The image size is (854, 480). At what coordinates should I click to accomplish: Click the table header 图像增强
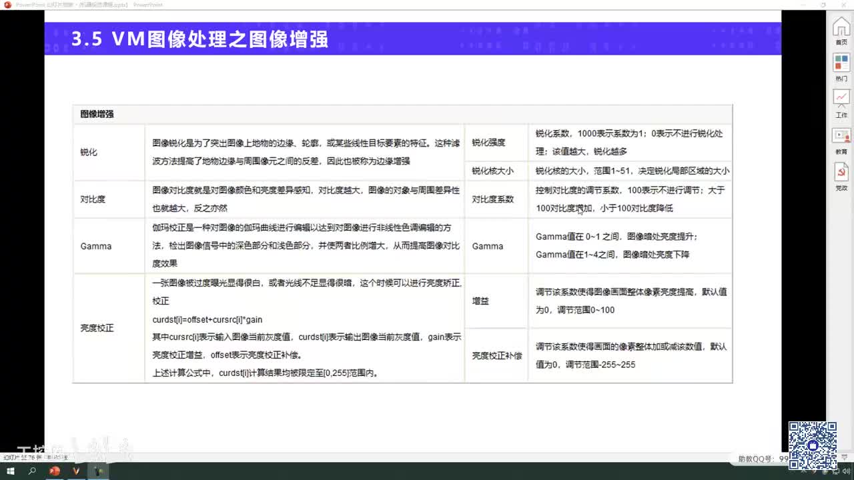coord(97,114)
